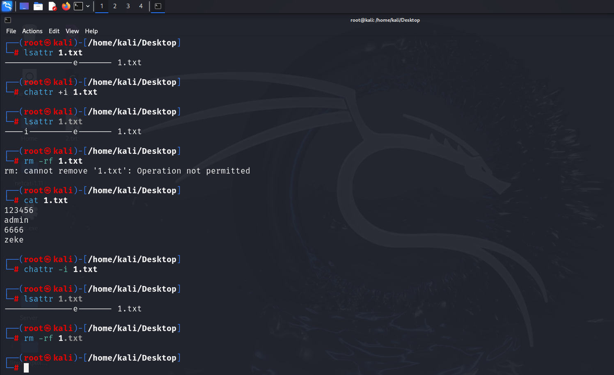Switch to workspace 2
Viewport: 614px width, 375px height.
point(115,6)
